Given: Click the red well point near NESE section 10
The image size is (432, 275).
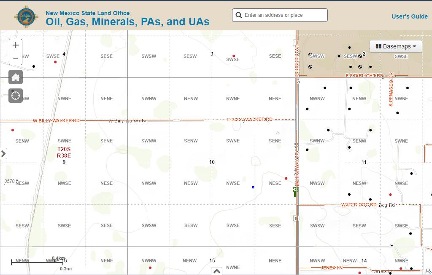Looking at the screenshot, I should (286, 179).
